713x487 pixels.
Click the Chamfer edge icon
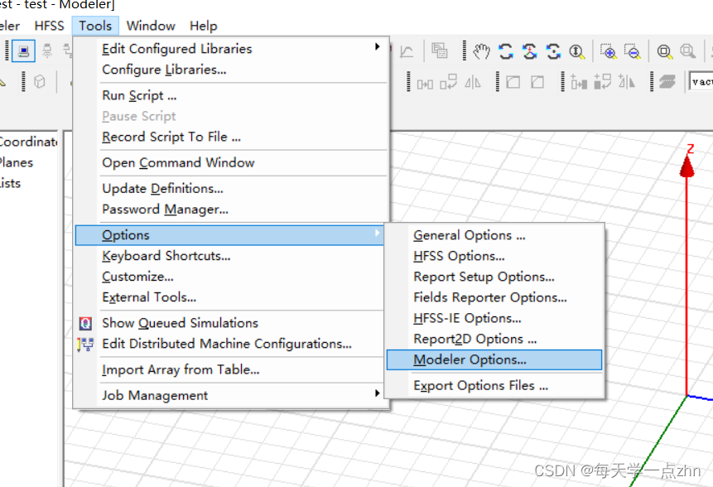537,82
